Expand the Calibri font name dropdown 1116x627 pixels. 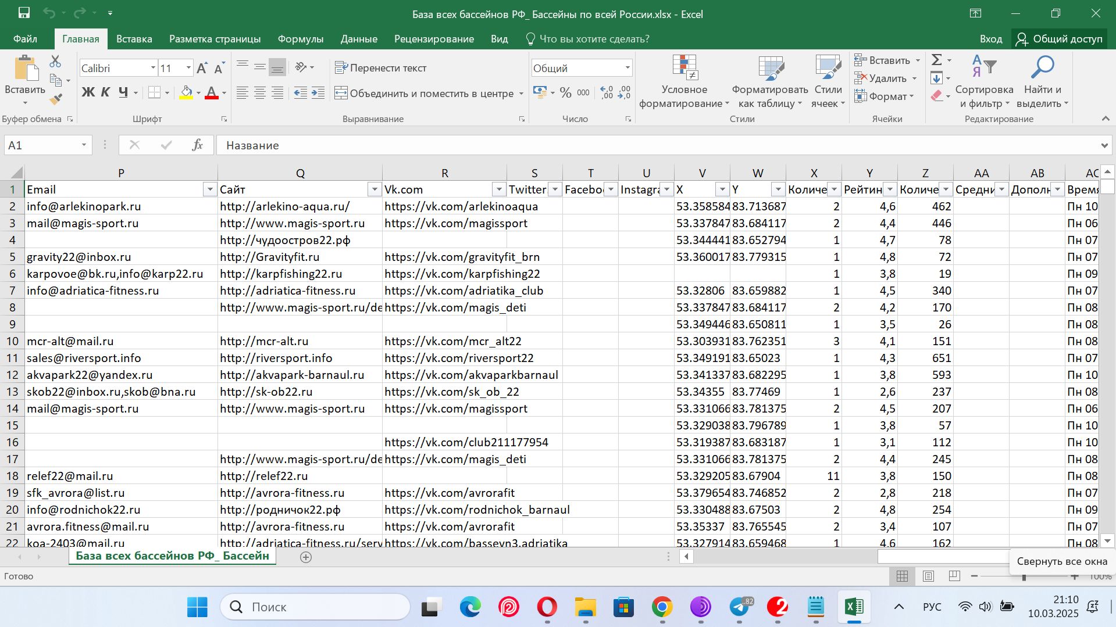(x=153, y=68)
